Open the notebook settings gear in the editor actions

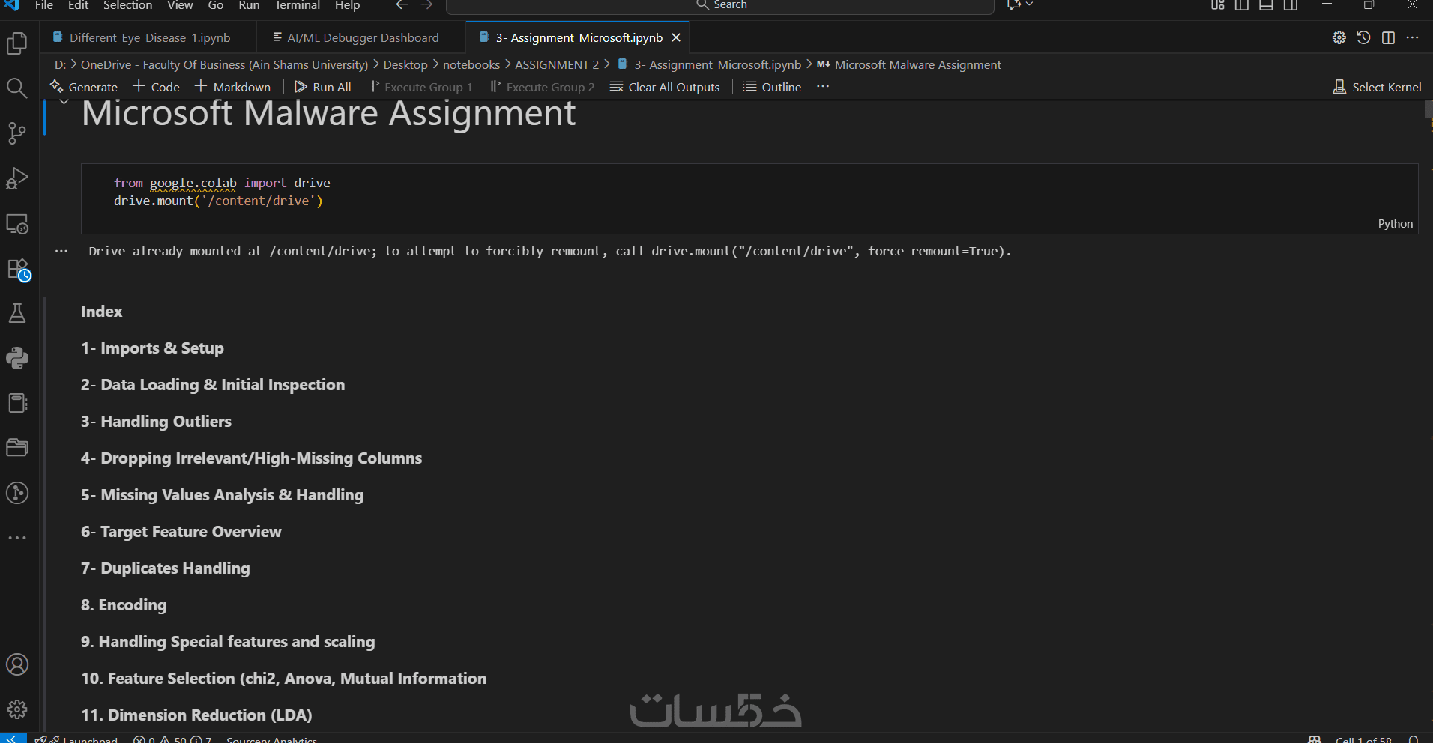1339,37
